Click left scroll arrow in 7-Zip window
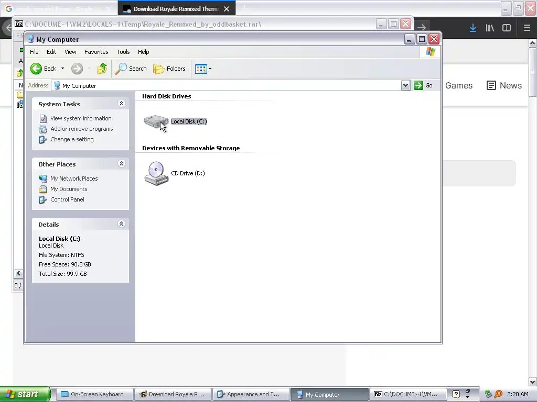This screenshot has width=537, height=402. point(19,273)
